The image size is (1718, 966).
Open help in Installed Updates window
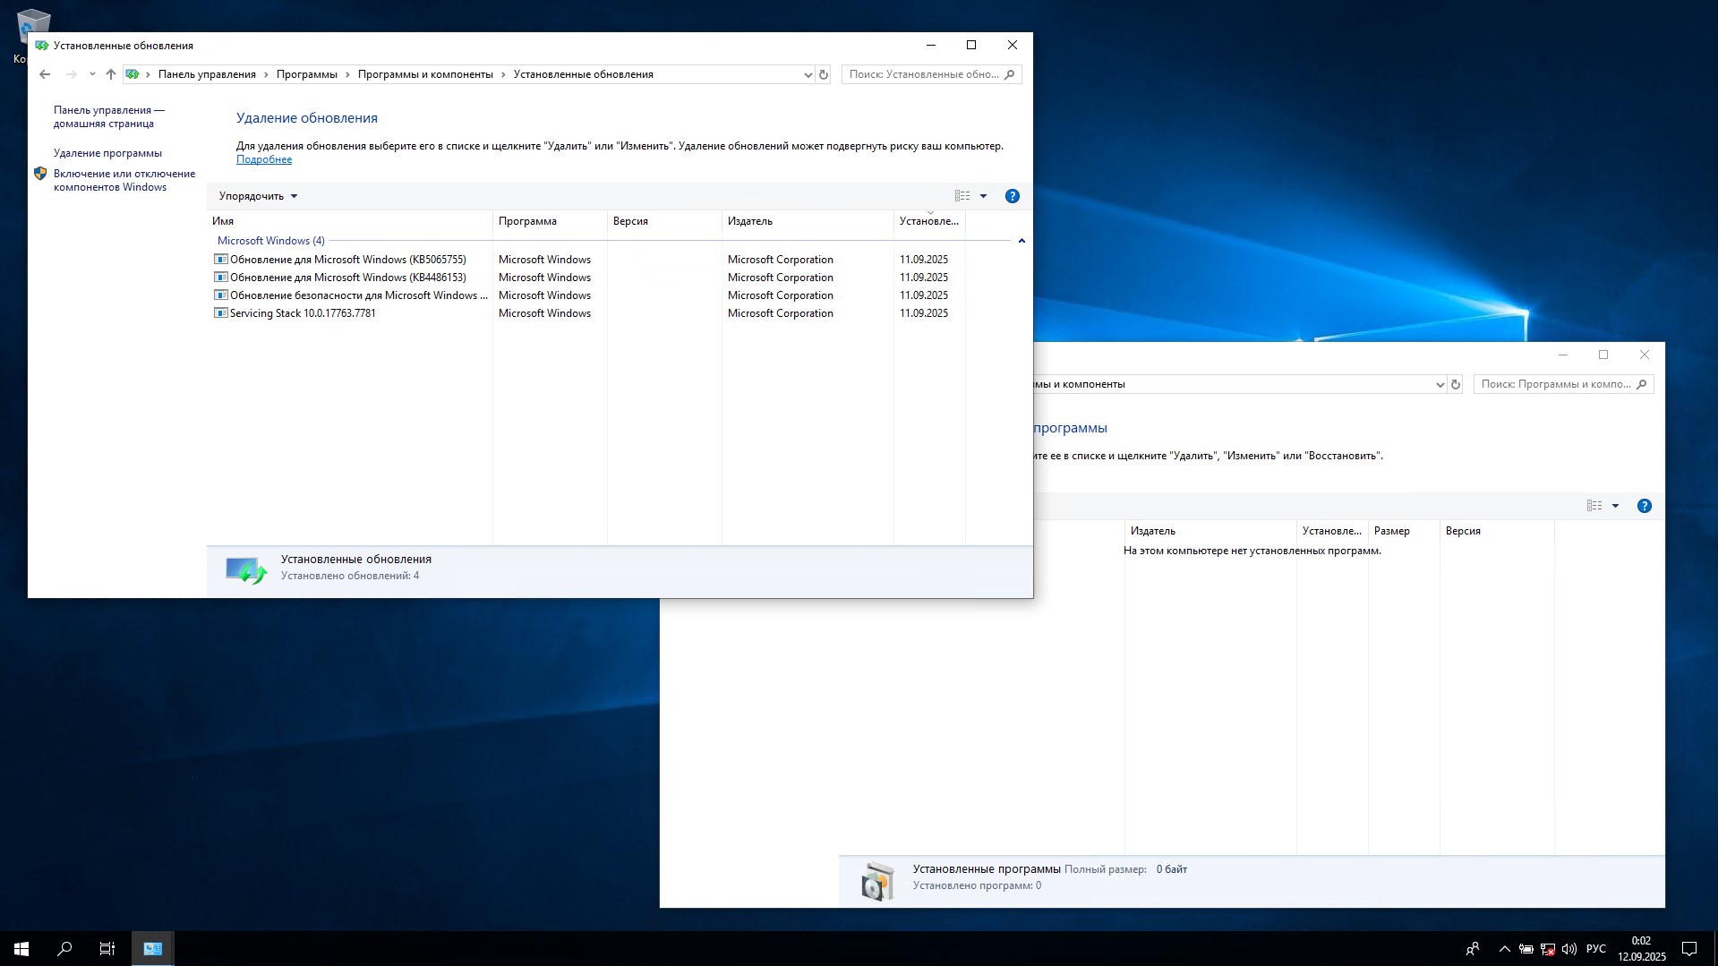click(x=1013, y=196)
